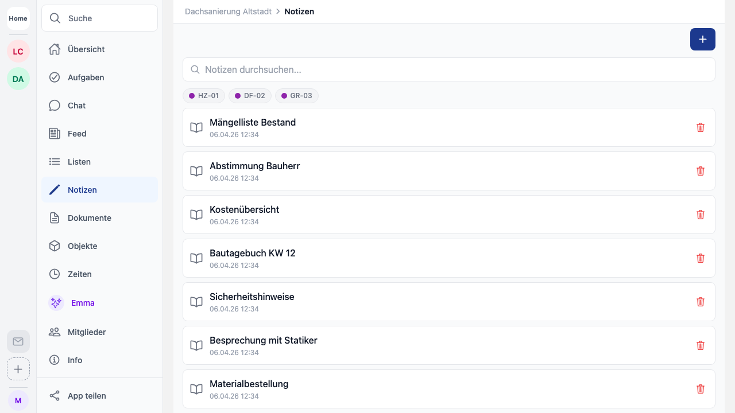Click the dashed plus button to add workspace
Screen dimensions: 735x413
[x=18, y=369]
